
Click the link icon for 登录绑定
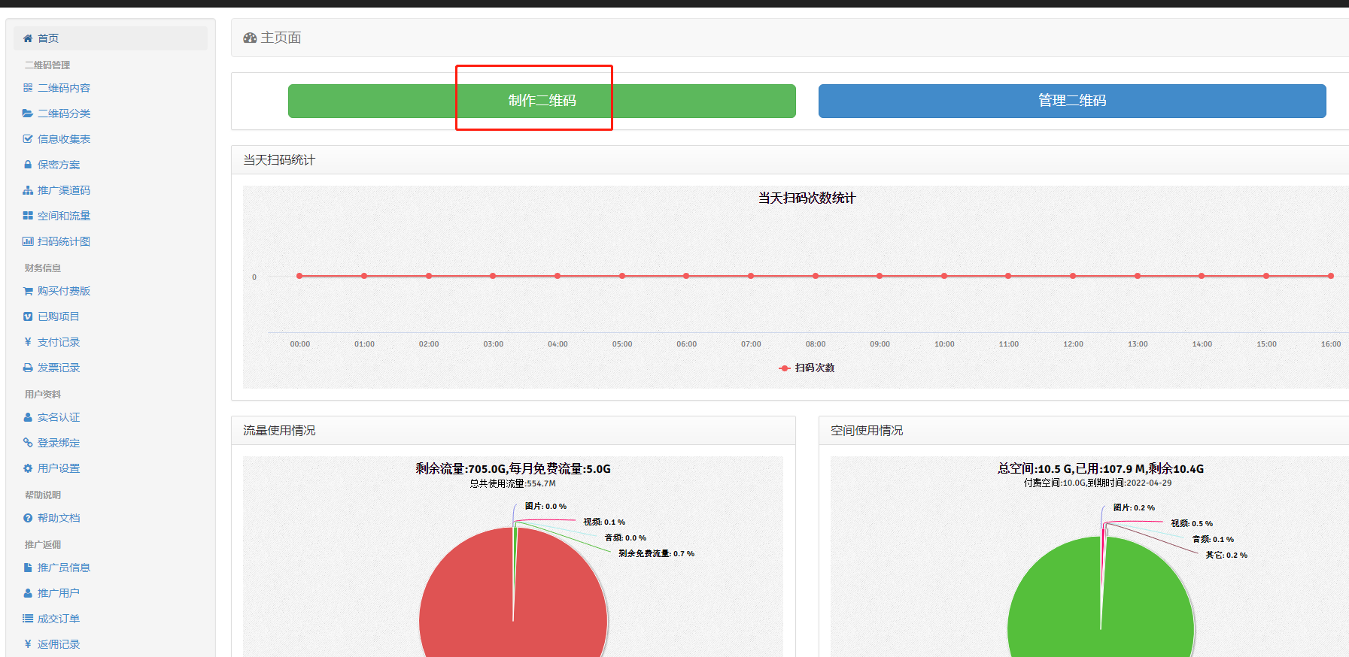28,443
